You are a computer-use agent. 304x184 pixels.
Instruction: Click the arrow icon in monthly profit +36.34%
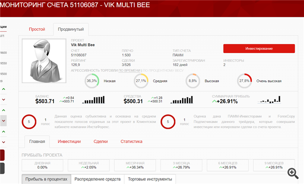pyautogui.click(x=128, y=167)
